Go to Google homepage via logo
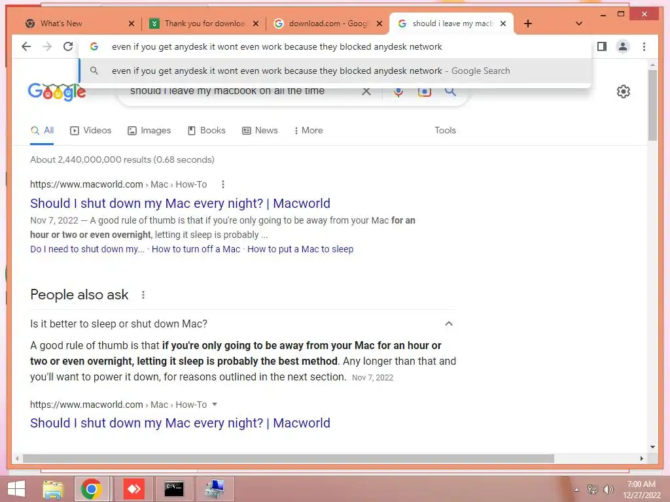 click(57, 92)
